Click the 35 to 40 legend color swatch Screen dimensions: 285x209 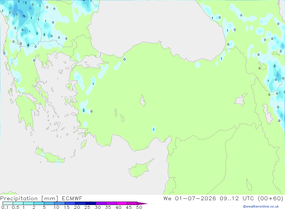(x=111, y=203)
